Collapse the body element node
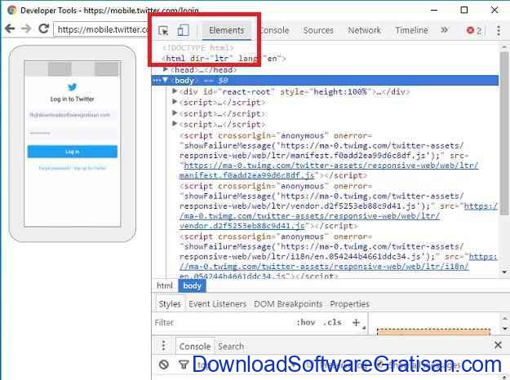 click(x=165, y=80)
